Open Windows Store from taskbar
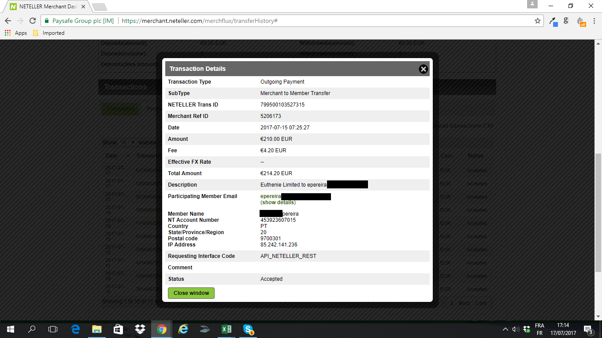The height and width of the screenshot is (338, 602). tap(119, 329)
